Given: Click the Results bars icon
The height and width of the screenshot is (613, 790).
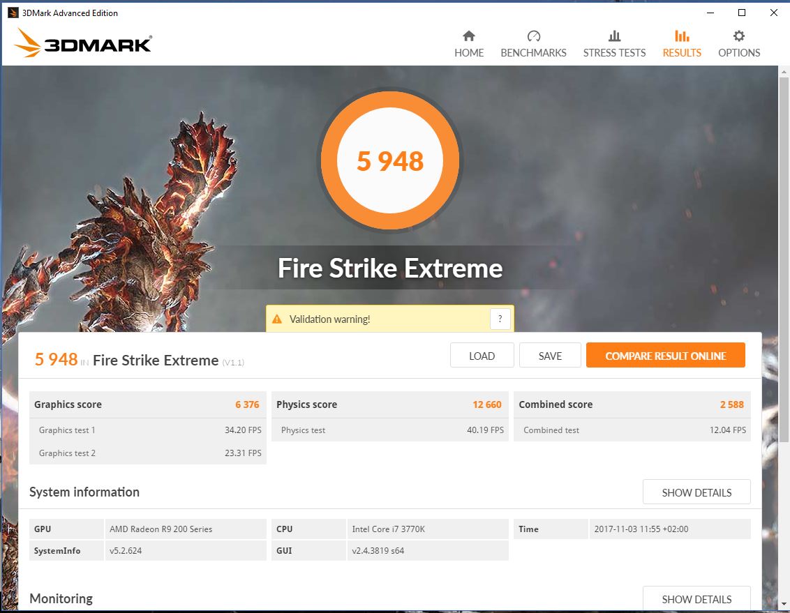Looking at the screenshot, I should 682,36.
